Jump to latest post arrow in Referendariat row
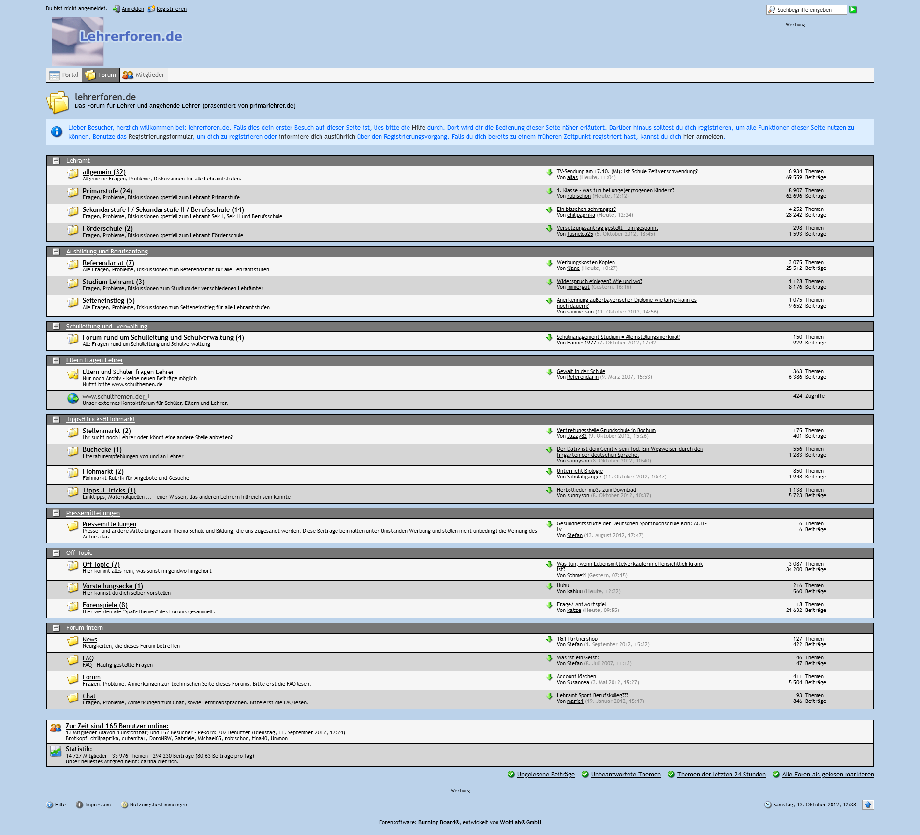The width and height of the screenshot is (920, 835). (549, 263)
